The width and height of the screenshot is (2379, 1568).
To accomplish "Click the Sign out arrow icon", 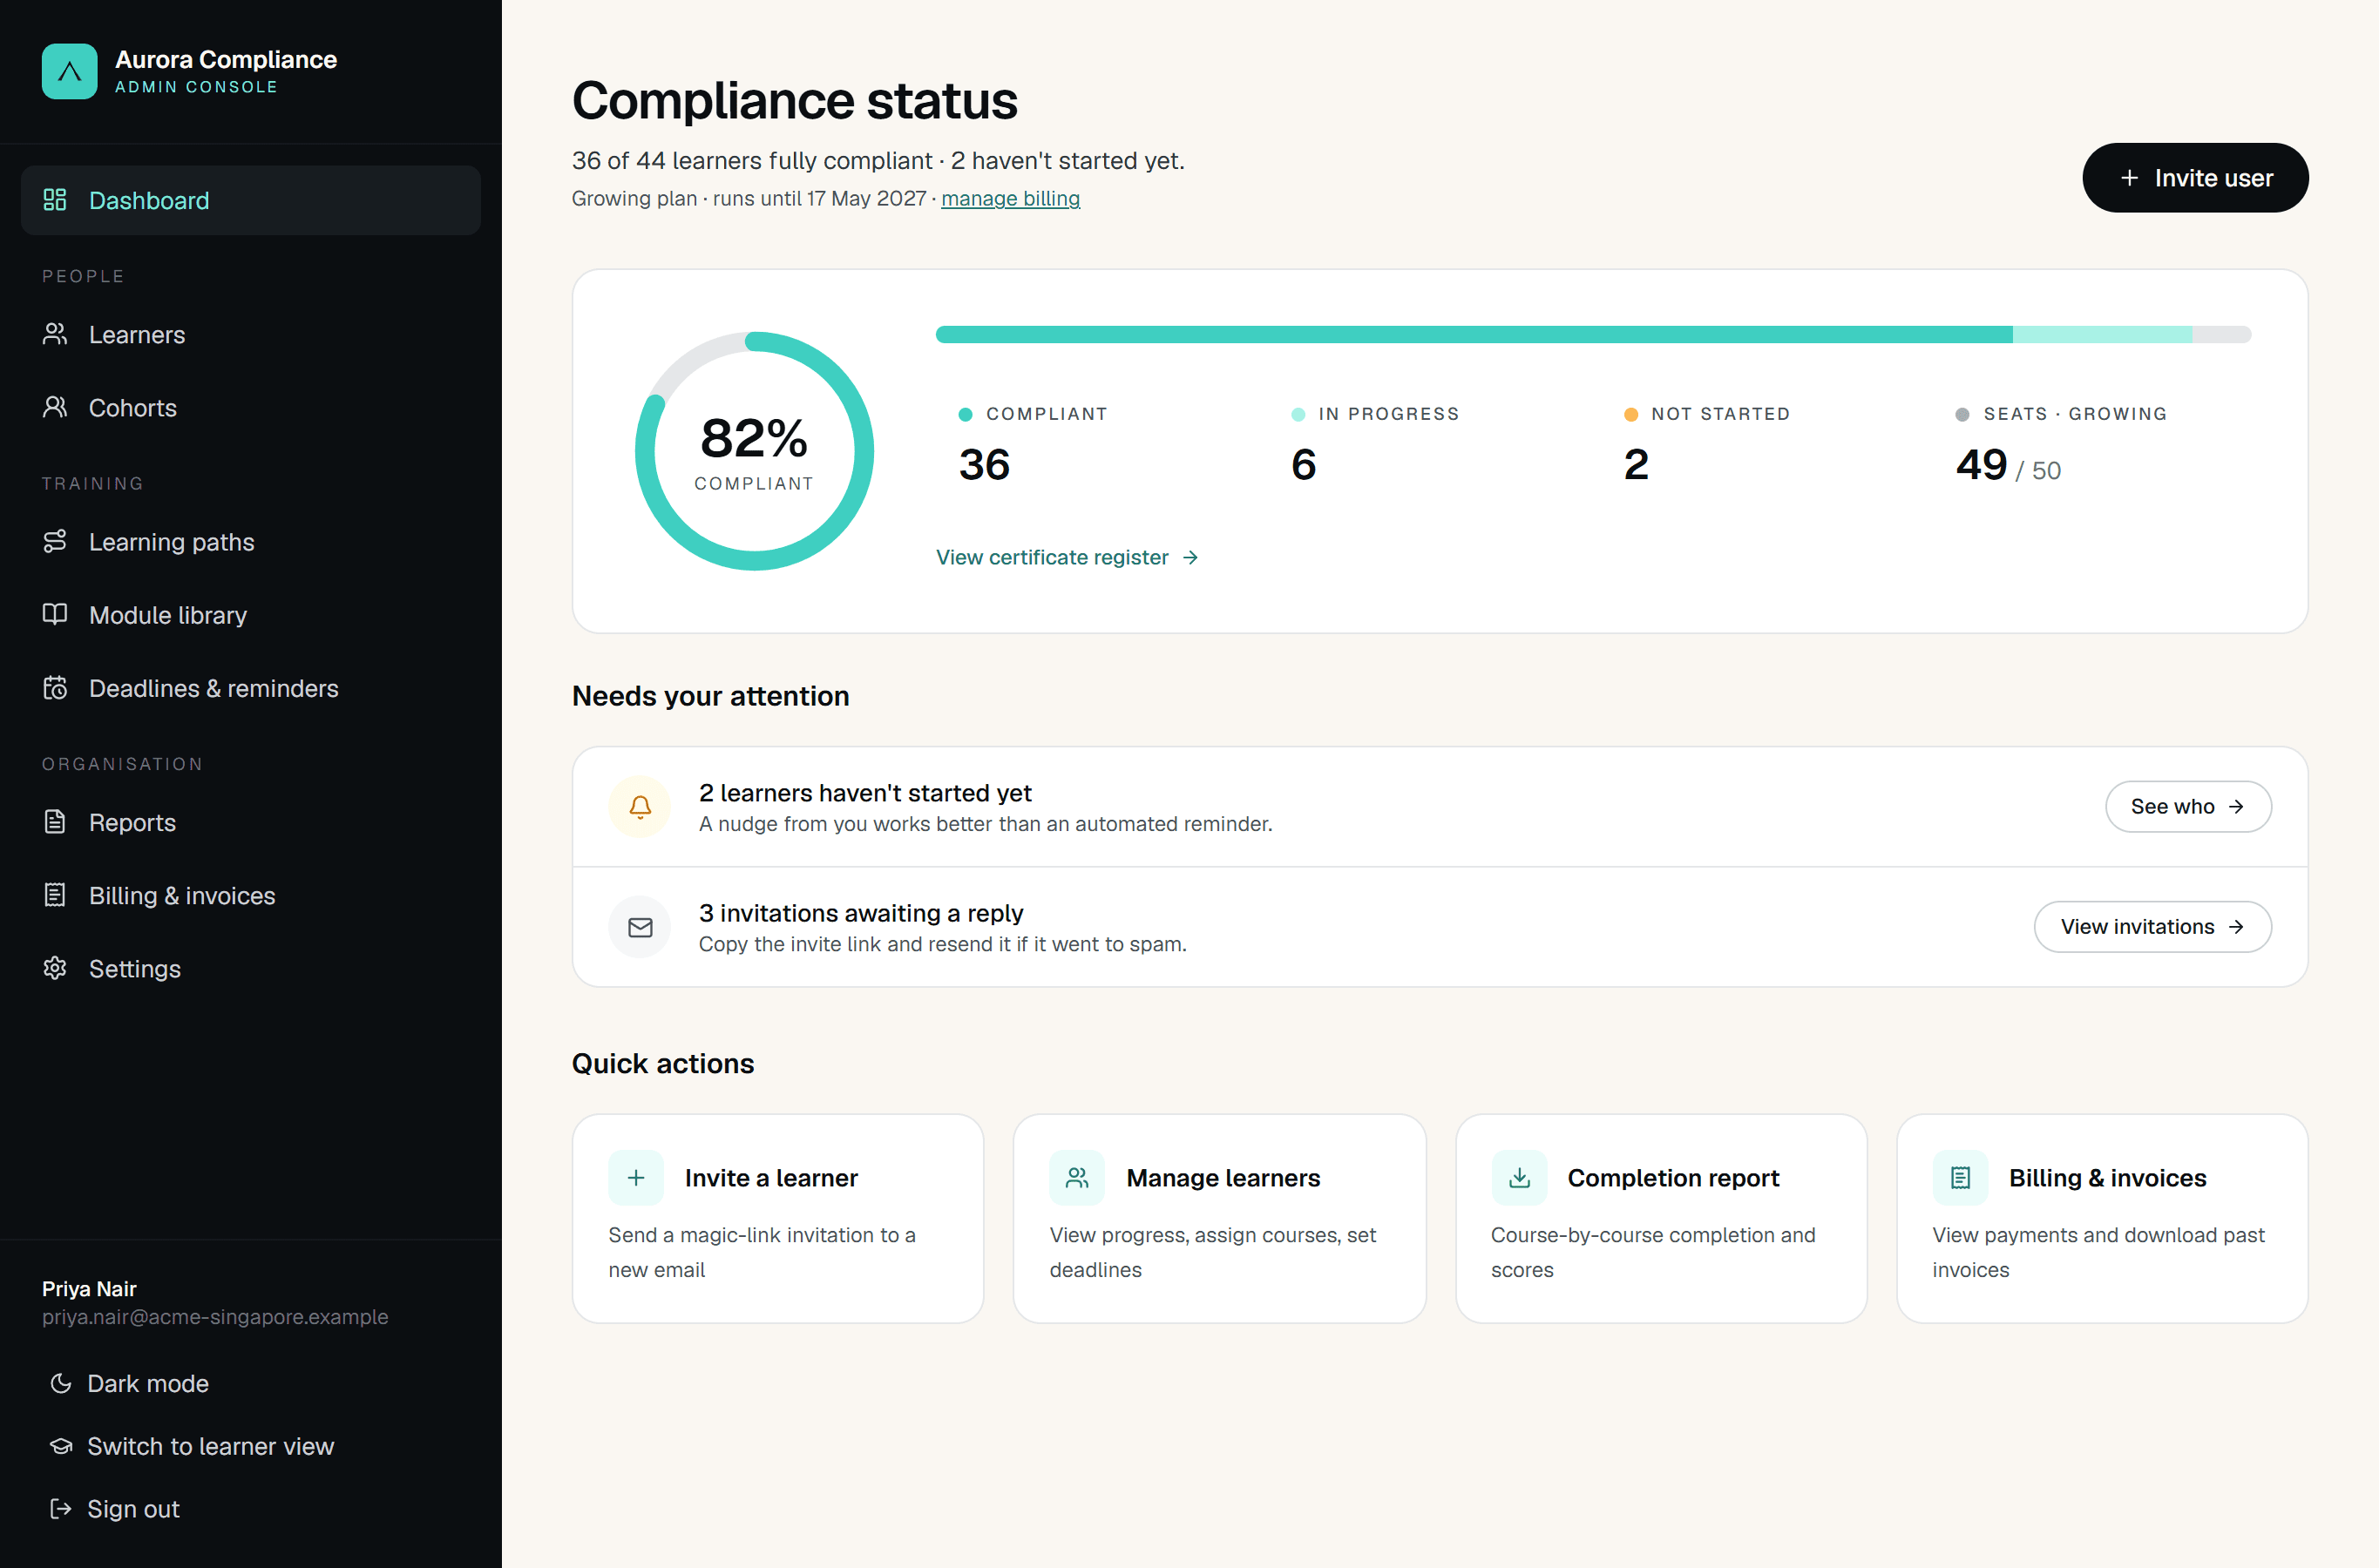I will (61, 1509).
